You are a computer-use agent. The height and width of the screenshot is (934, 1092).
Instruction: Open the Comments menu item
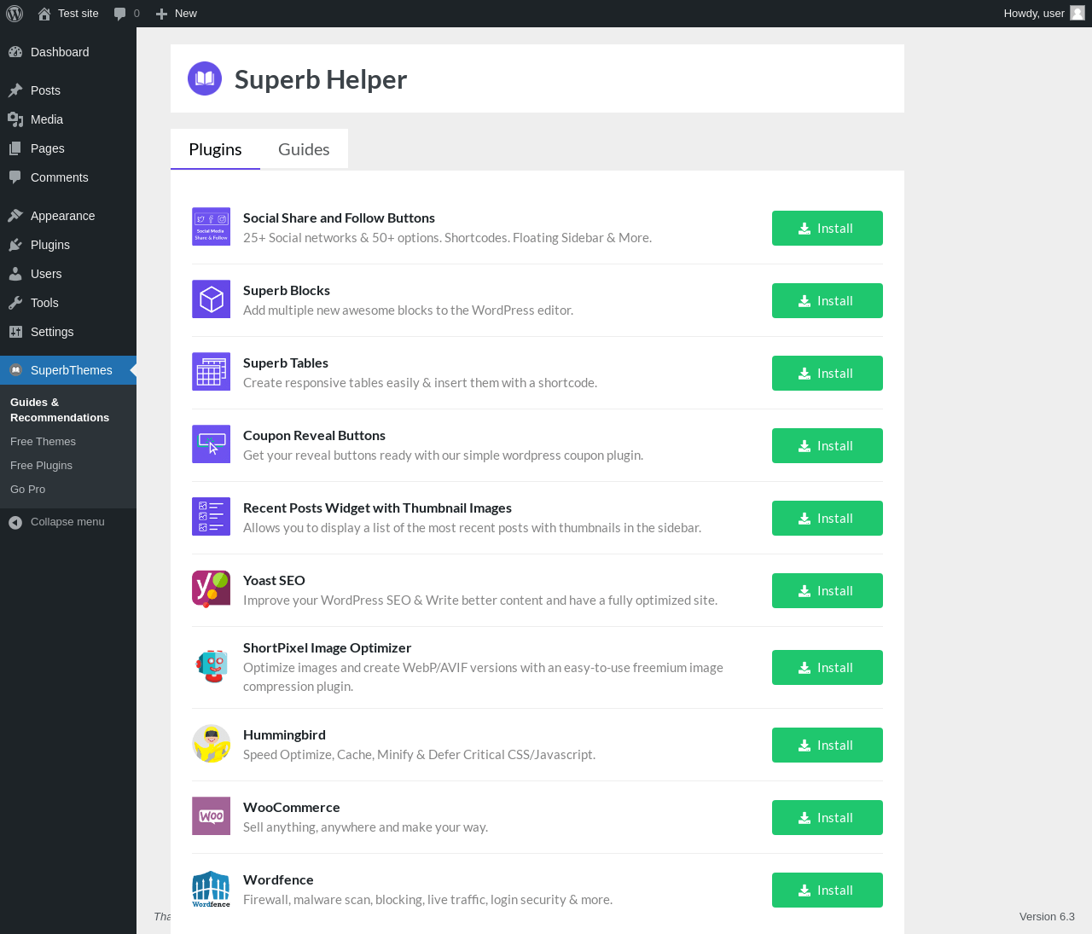click(68, 177)
